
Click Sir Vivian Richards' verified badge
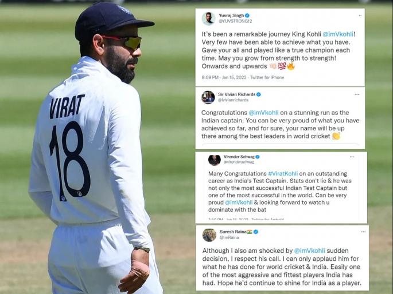coord(258,94)
